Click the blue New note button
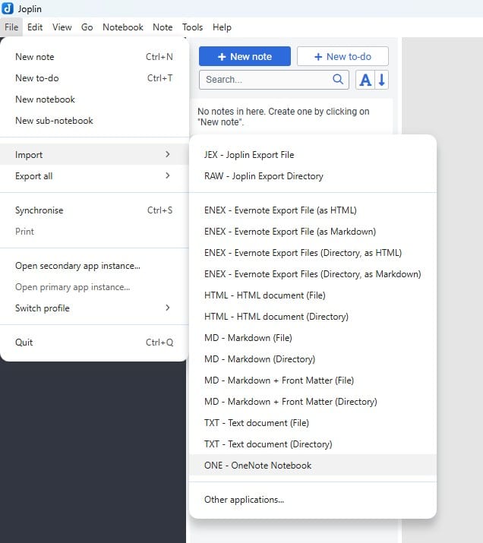The width and height of the screenshot is (483, 543). point(245,57)
